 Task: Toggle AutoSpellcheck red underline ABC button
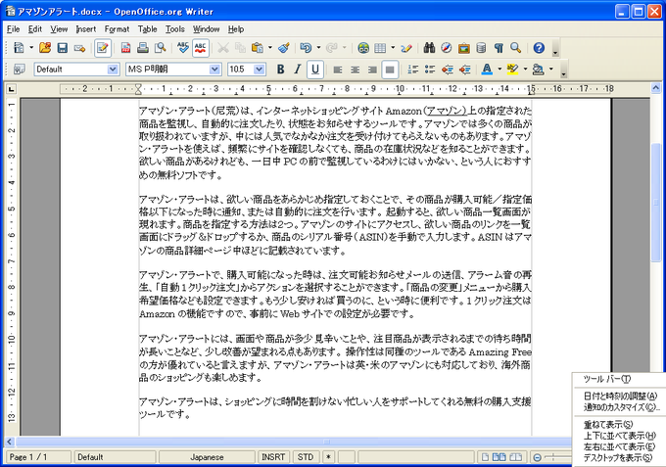[201, 48]
